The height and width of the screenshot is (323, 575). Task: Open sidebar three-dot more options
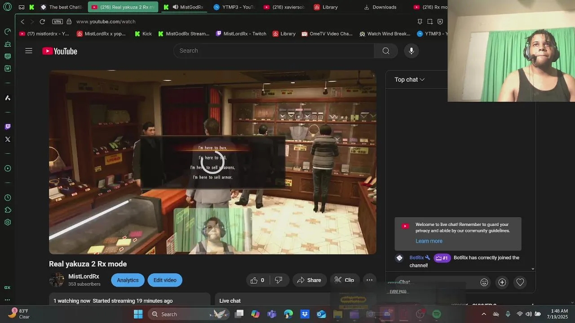7,300
